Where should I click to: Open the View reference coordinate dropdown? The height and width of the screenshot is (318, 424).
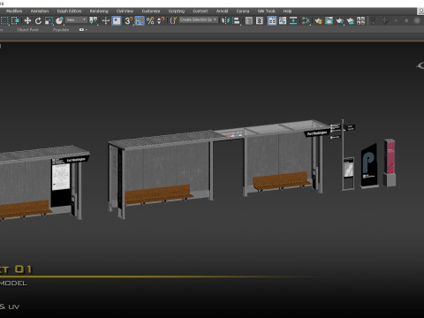(76, 20)
